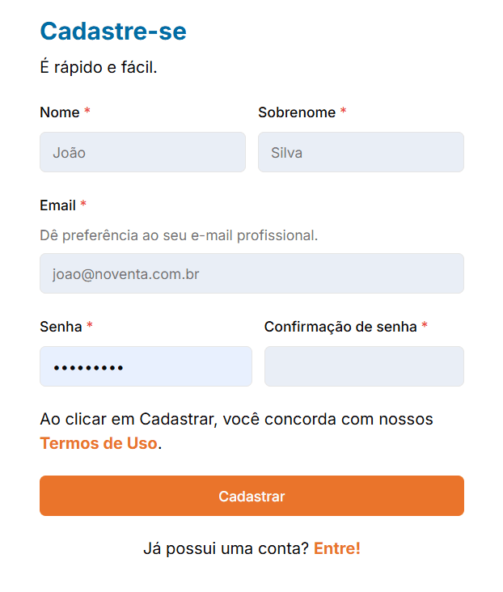
Task: Follow the Entre! login link
Action: [x=337, y=548]
